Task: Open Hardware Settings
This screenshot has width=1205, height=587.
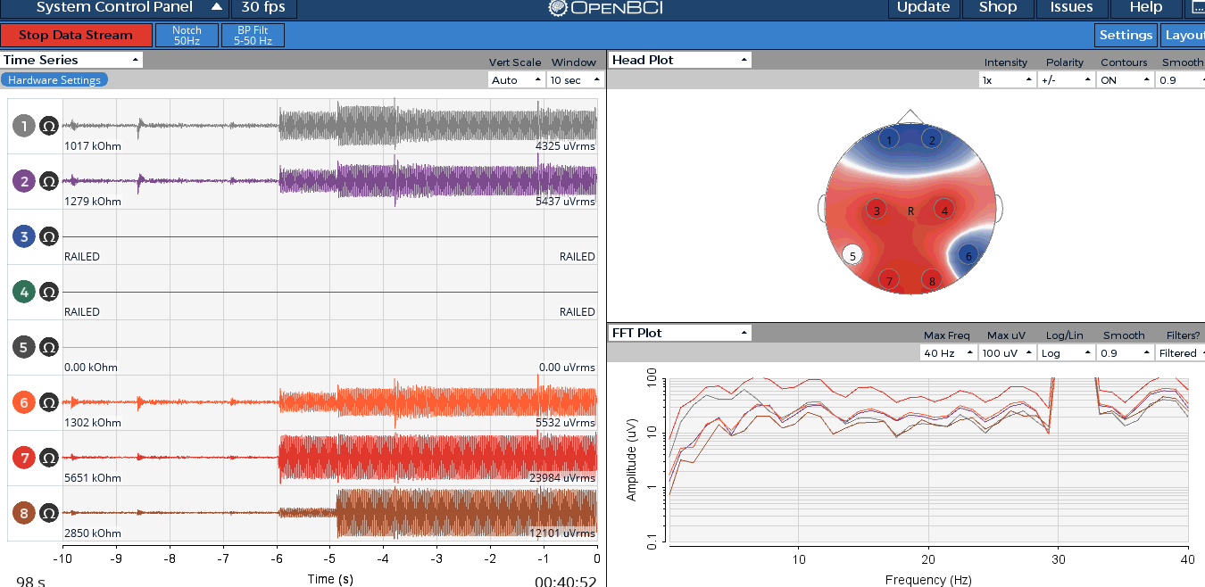Action: click(54, 79)
